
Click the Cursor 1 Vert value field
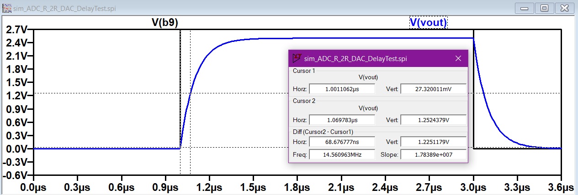click(x=433, y=88)
